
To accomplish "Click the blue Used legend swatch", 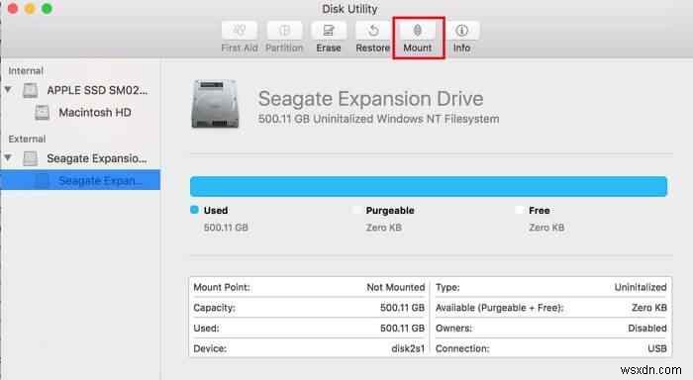I will coord(194,210).
